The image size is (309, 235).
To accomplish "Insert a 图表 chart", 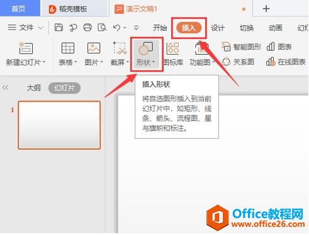I will [279, 46].
